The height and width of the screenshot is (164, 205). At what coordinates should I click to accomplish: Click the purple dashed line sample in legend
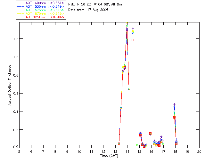tap(20, 3)
